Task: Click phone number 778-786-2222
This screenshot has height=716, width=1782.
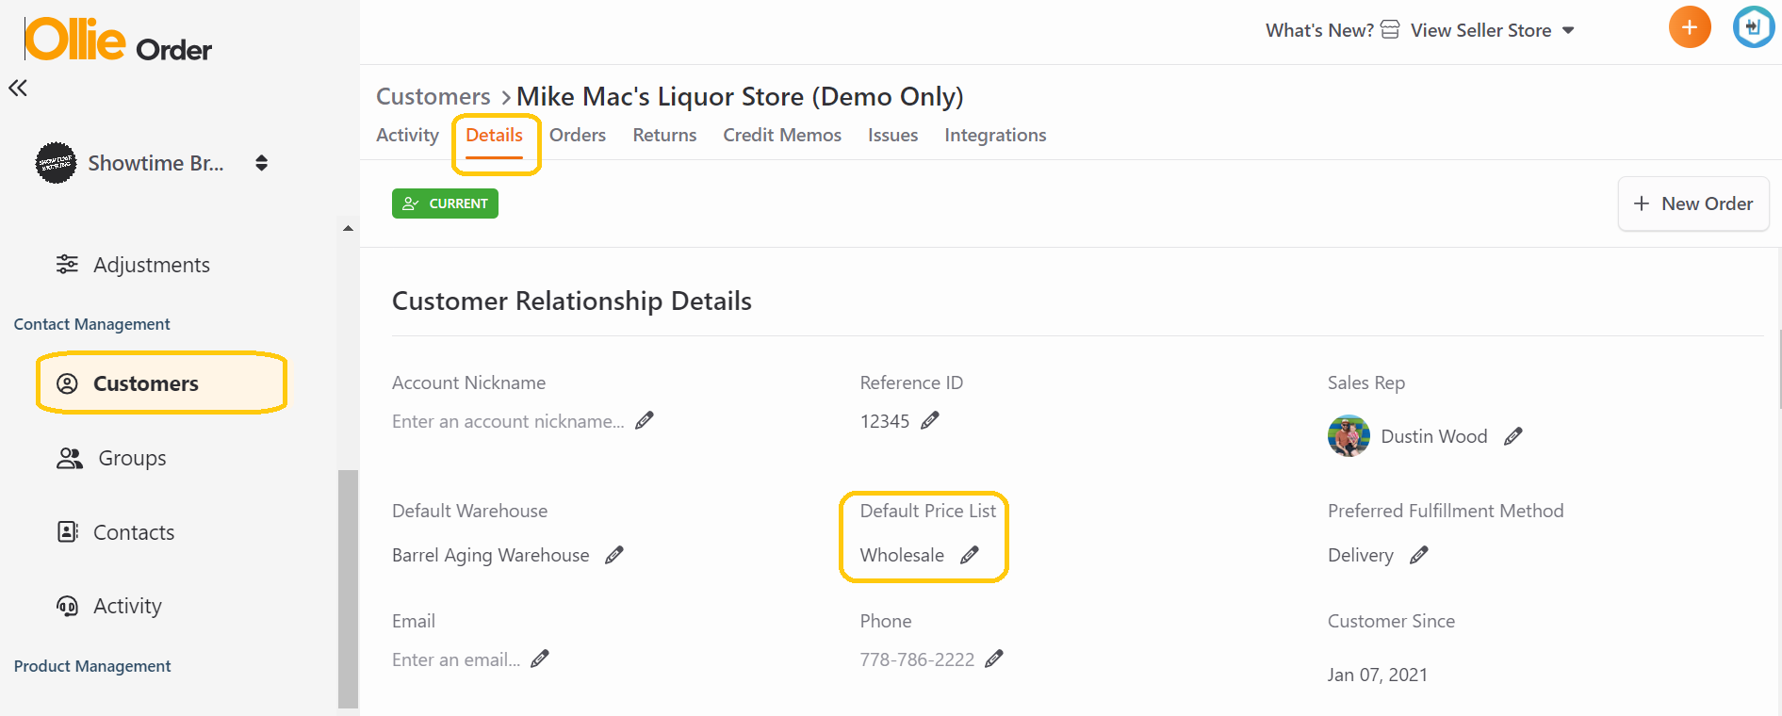Action: [x=917, y=659]
